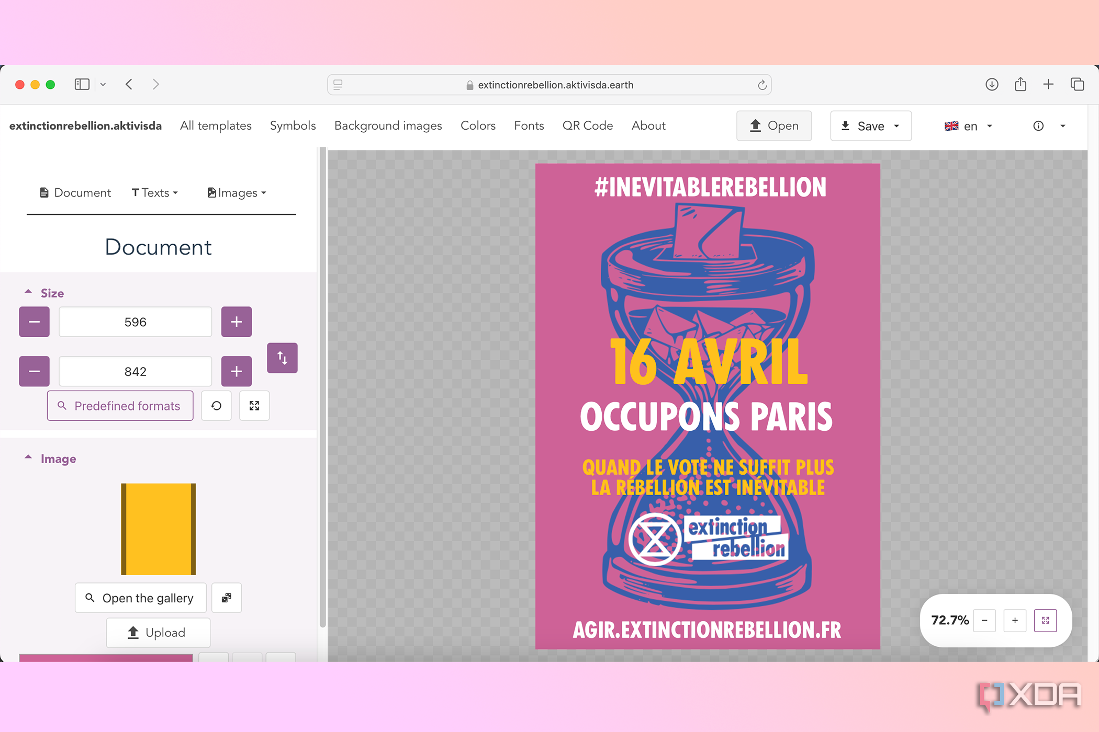Open the Colors page
The image size is (1099, 732).
(x=478, y=126)
